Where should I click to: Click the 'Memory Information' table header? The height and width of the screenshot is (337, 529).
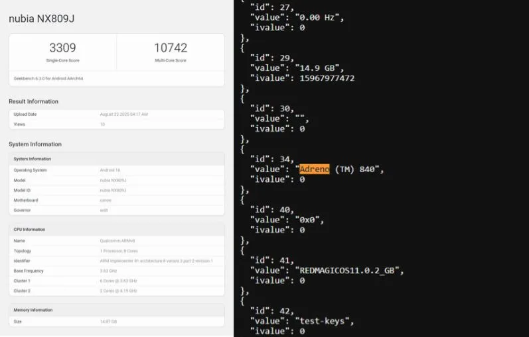[x=33, y=310]
